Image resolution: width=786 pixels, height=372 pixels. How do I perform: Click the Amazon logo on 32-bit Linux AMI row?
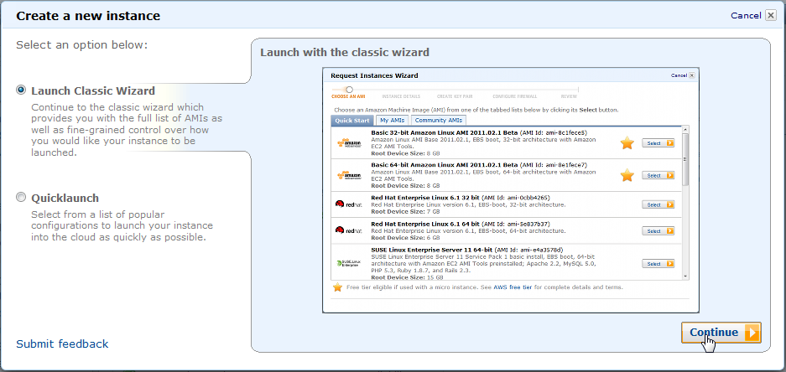coord(349,143)
